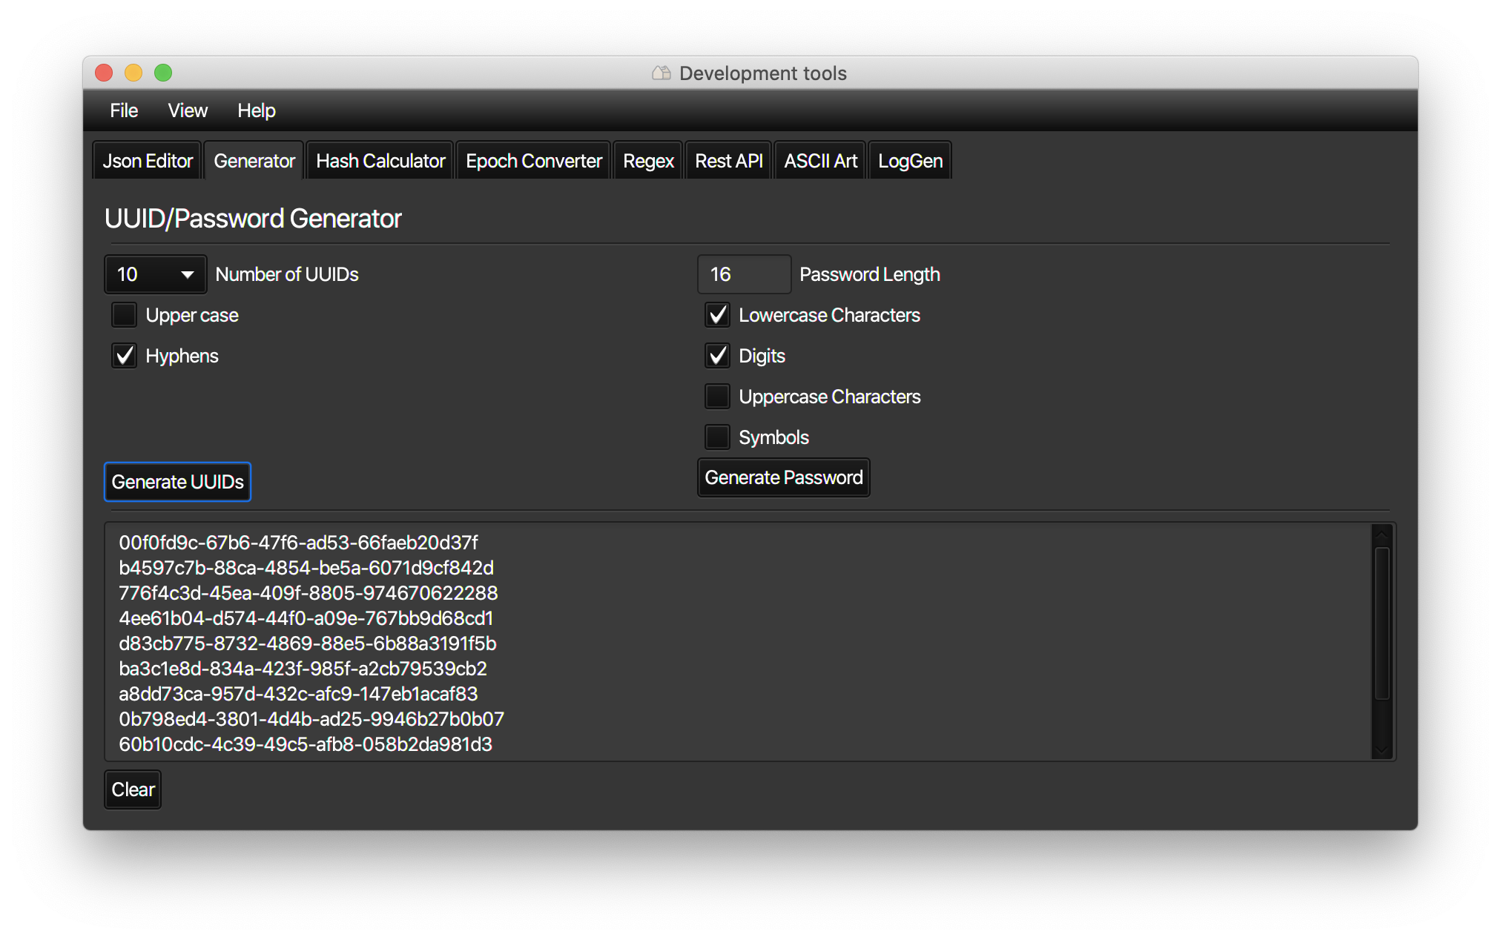Open the View menu
Screen dimensions: 1501x940
pyautogui.click(x=188, y=110)
